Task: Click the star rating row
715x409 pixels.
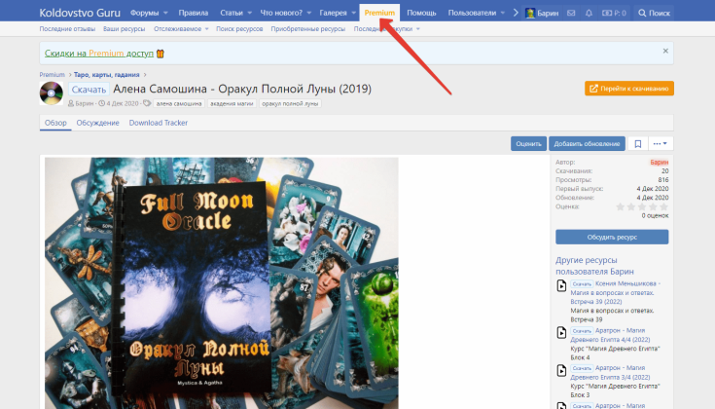Action: tap(642, 206)
